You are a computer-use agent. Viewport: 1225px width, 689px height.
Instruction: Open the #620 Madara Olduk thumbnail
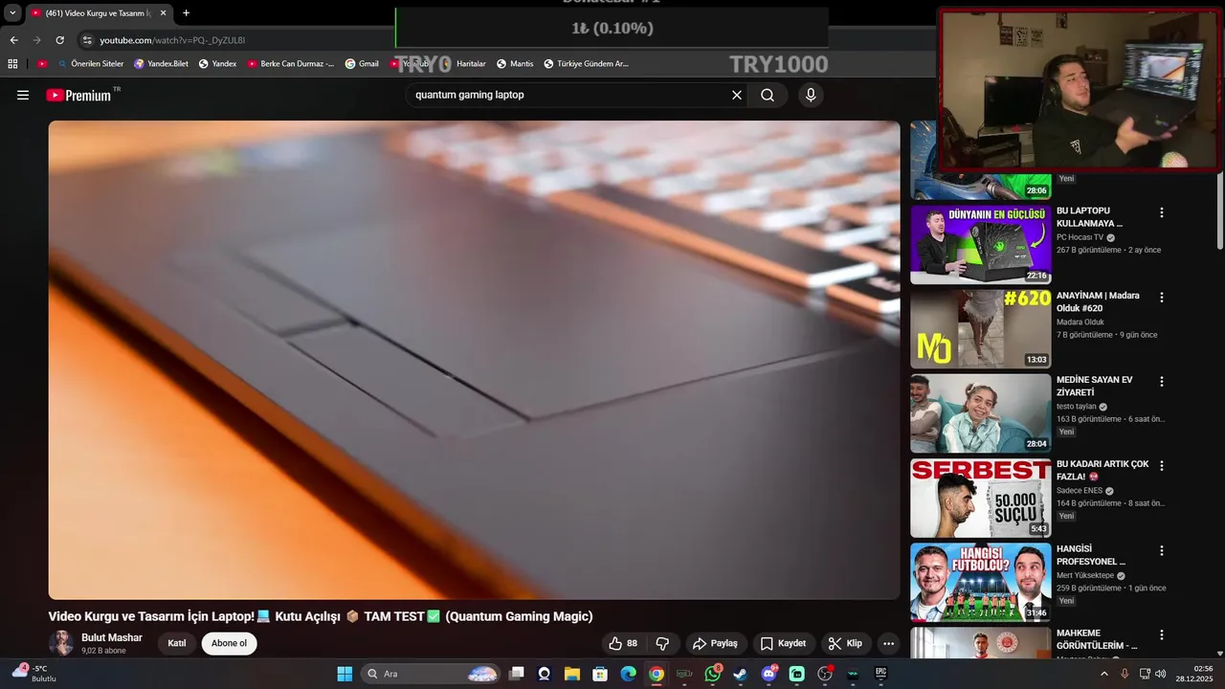(980, 329)
